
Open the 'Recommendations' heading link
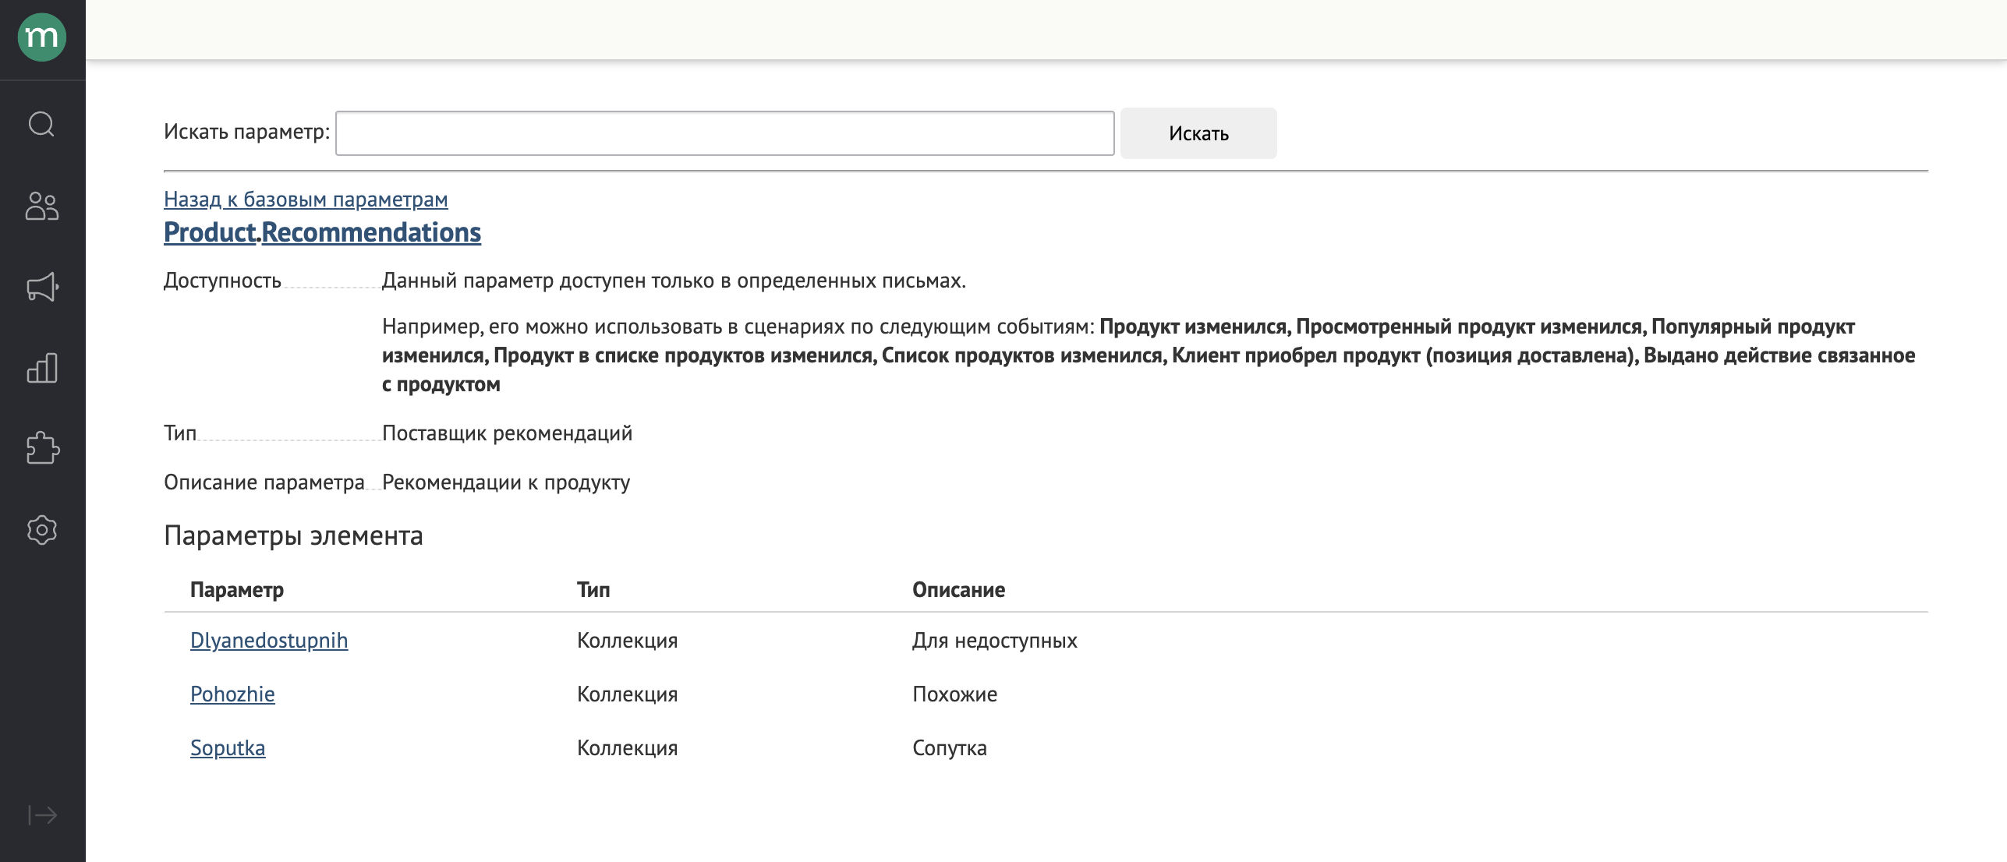371,232
